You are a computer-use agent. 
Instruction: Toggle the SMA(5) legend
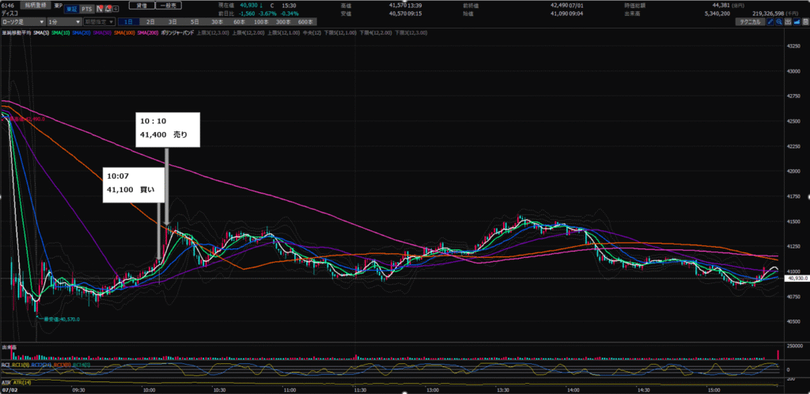(41, 32)
